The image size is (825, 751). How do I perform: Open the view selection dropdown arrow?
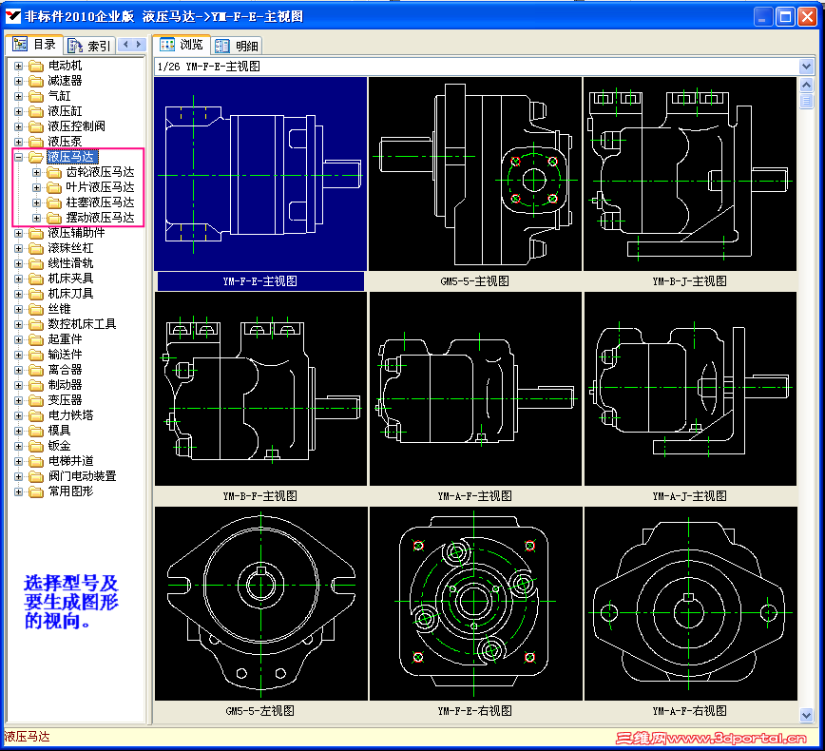coord(806,67)
